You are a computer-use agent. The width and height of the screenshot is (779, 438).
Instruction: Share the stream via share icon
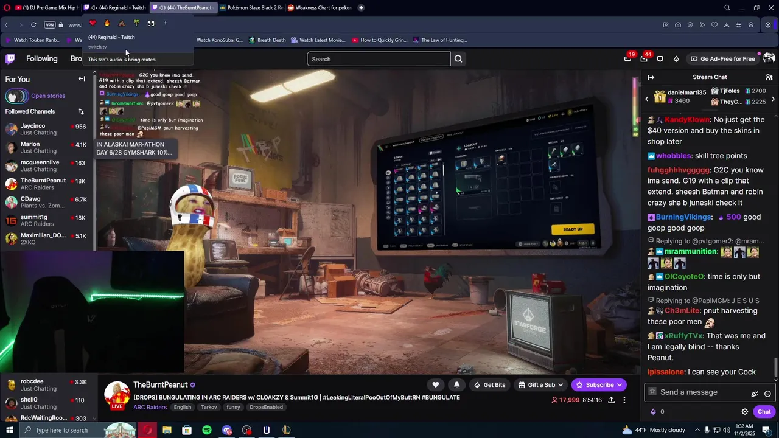pyautogui.click(x=611, y=400)
